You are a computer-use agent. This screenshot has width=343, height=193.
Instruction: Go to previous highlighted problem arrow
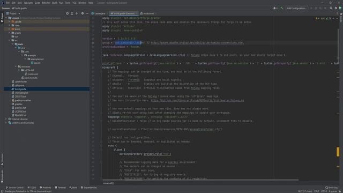(x=333, y=19)
